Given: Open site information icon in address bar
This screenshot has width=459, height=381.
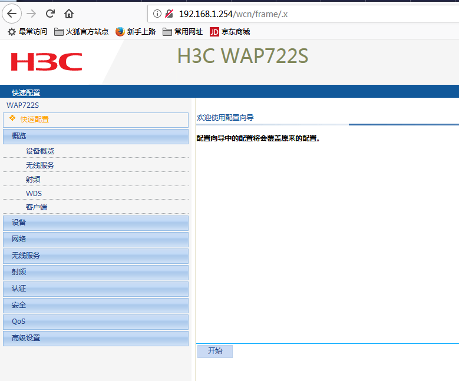Looking at the screenshot, I should click(157, 14).
